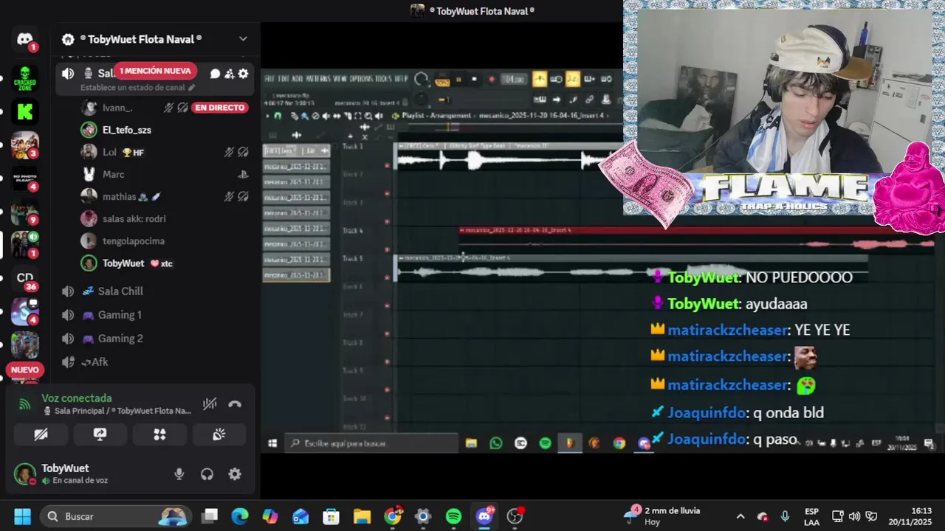Image resolution: width=945 pixels, height=531 pixels.
Task: Start a Discord activity
Action: click(x=159, y=434)
